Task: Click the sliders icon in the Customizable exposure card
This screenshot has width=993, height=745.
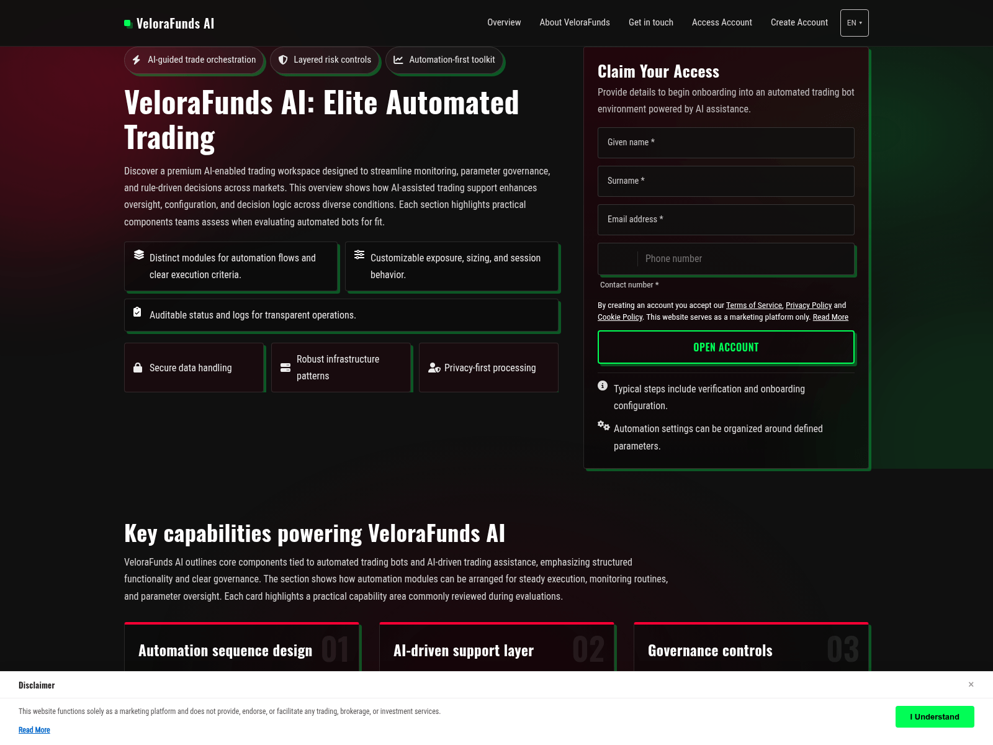Action: [x=359, y=255]
